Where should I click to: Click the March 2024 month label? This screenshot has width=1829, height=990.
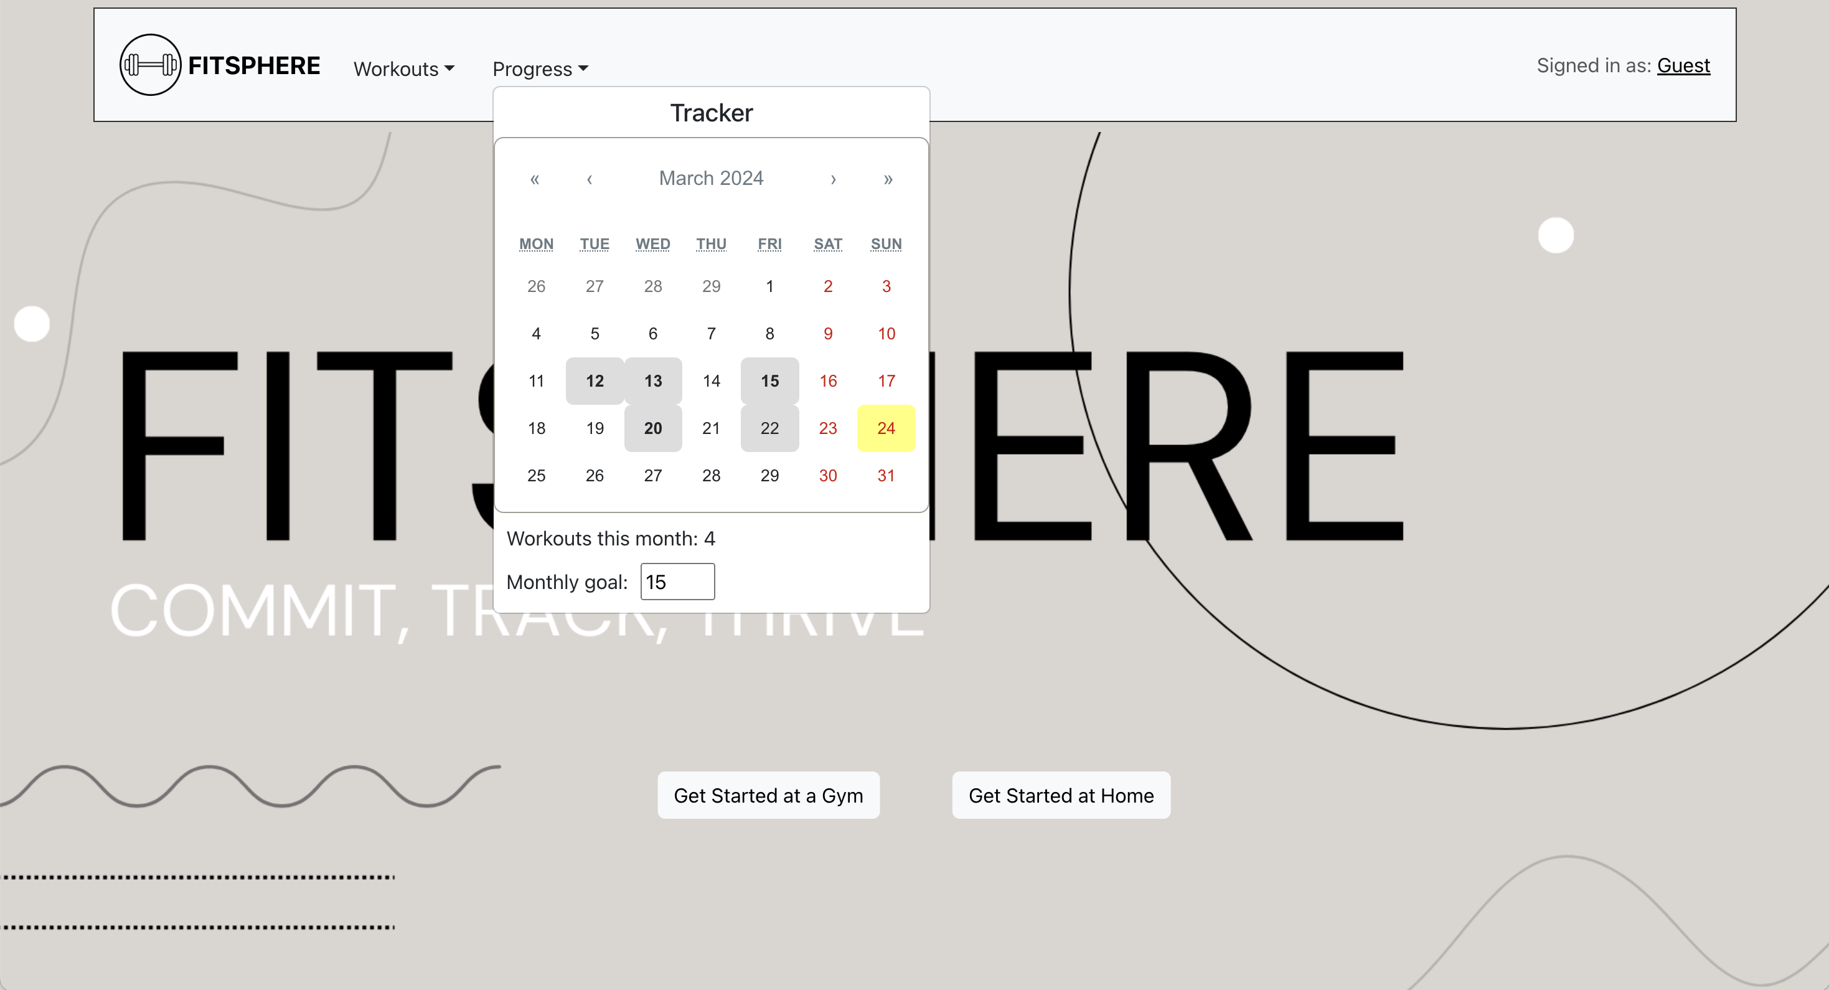(711, 178)
